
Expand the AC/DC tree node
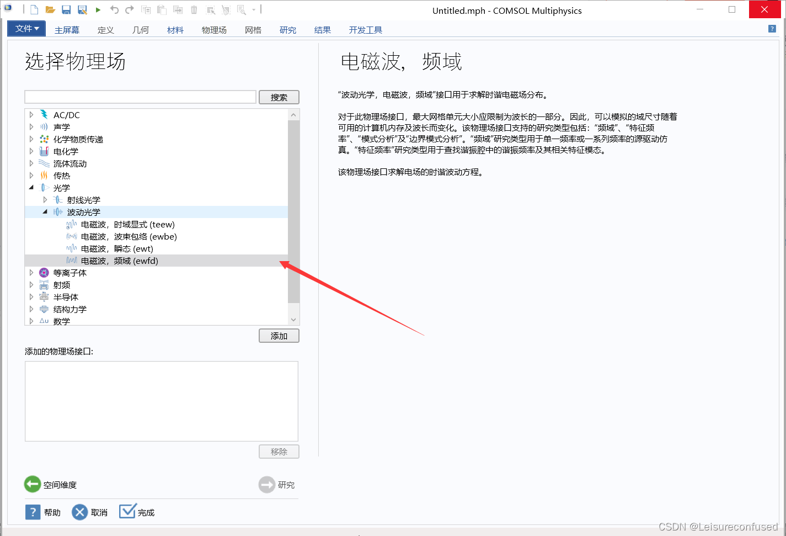[31, 115]
